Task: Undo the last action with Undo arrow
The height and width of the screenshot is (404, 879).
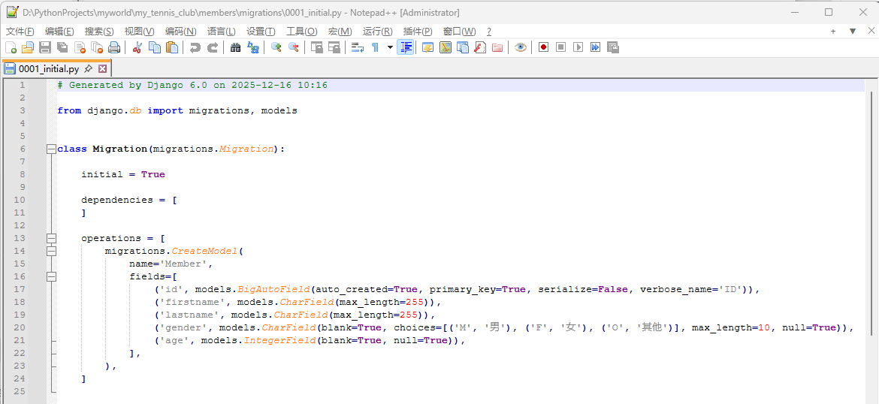Action: (x=195, y=47)
